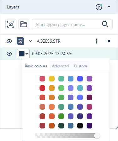Pick the magenta-rose swatch in the fourth row
Viewport: 118px width, 141px height.
click(x=89, y=107)
